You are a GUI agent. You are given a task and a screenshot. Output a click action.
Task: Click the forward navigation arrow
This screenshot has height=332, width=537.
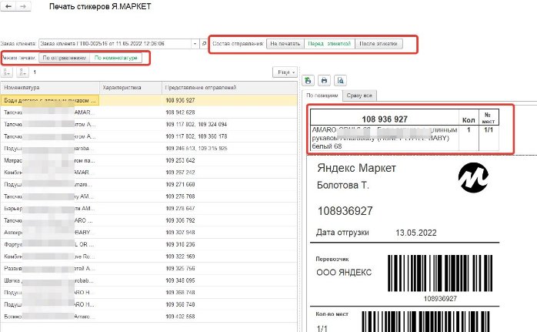coord(24,6)
